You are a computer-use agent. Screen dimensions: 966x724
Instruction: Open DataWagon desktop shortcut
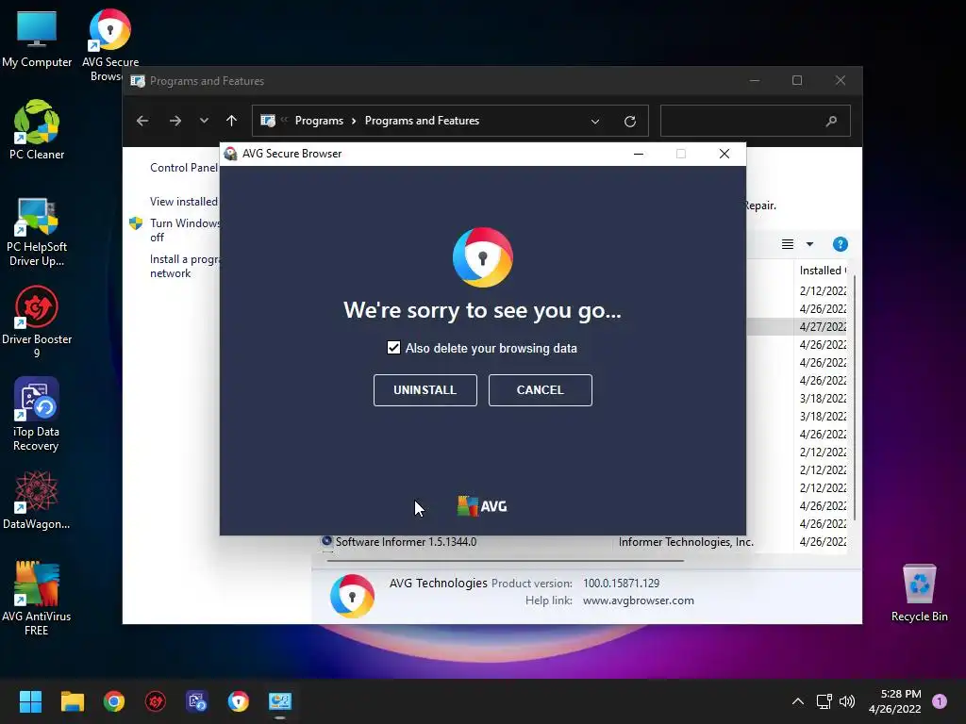[x=37, y=500]
